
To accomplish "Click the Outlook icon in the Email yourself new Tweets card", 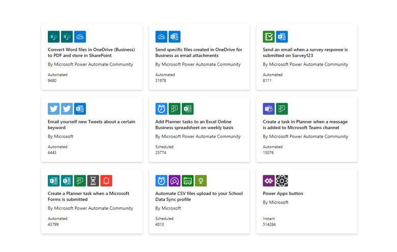I will point(80,109).
